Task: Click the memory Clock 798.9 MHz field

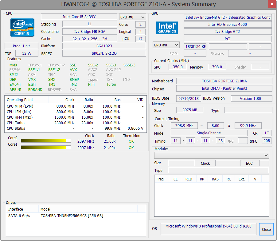Action: 184,125
